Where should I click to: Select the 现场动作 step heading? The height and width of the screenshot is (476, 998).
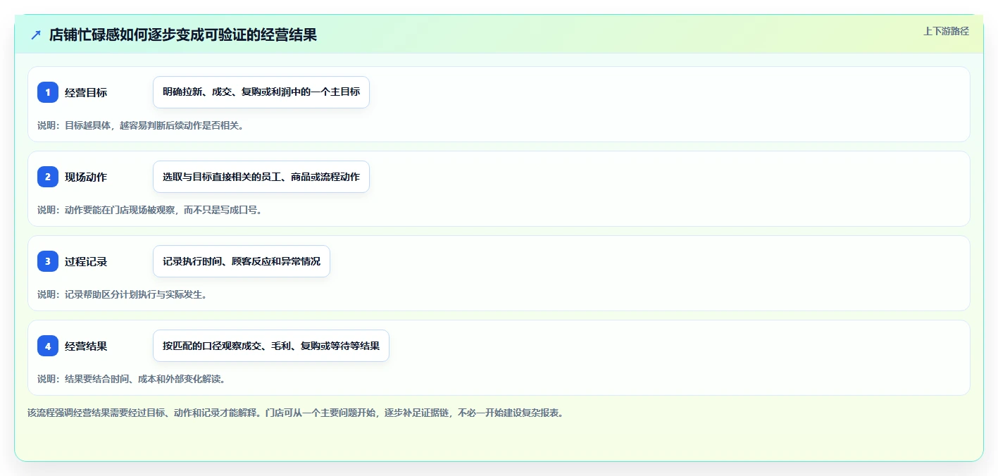(86, 177)
